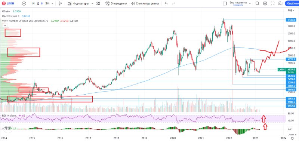Switch to the Д daily timeframe
299x141 pixels.
tap(38, 3)
